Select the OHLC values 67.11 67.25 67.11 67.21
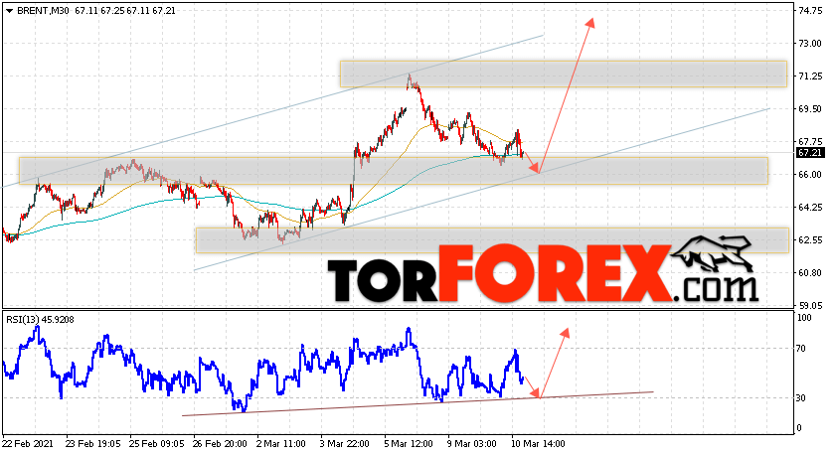The width and height of the screenshot is (833, 455). tap(125, 11)
